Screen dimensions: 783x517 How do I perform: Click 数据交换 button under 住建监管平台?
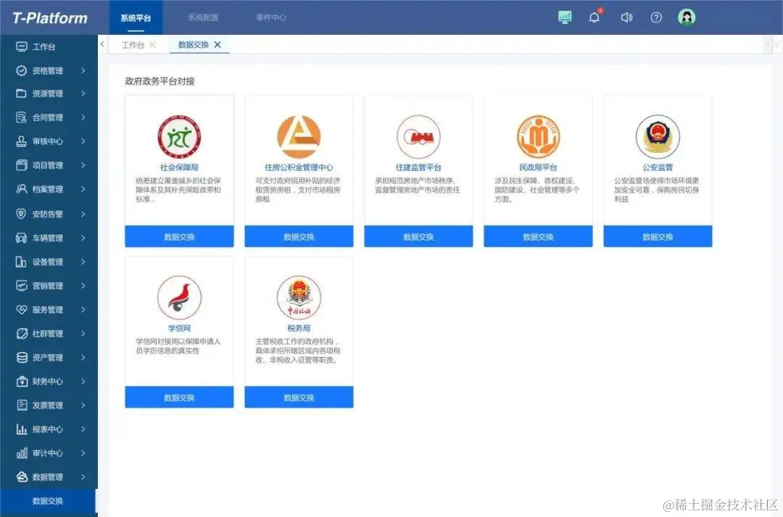click(x=418, y=236)
